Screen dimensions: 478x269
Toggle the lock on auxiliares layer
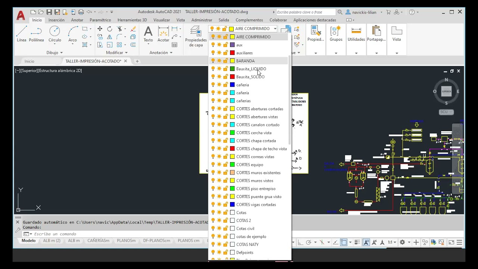tap(225, 53)
